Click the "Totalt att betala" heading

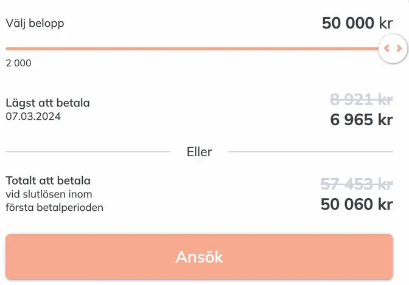click(x=48, y=180)
